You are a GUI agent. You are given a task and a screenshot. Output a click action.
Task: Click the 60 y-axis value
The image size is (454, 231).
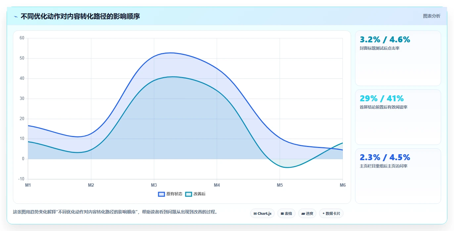(22, 38)
